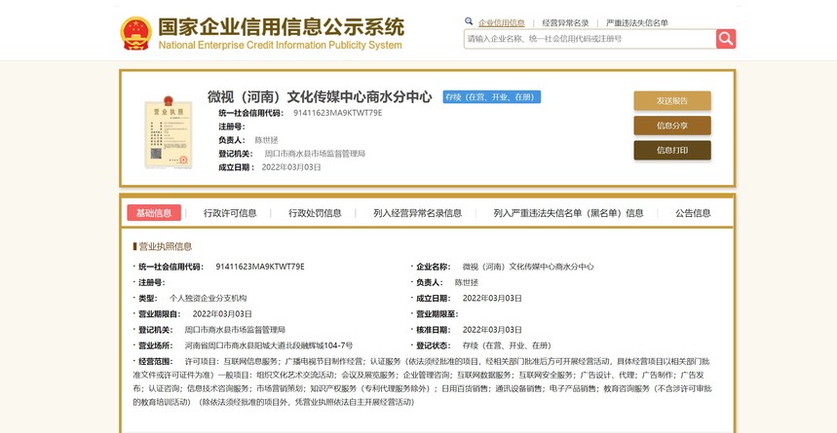The height and width of the screenshot is (433, 837).
Task: Switch to the 基础信息 tab
Action: pyautogui.click(x=154, y=213)
